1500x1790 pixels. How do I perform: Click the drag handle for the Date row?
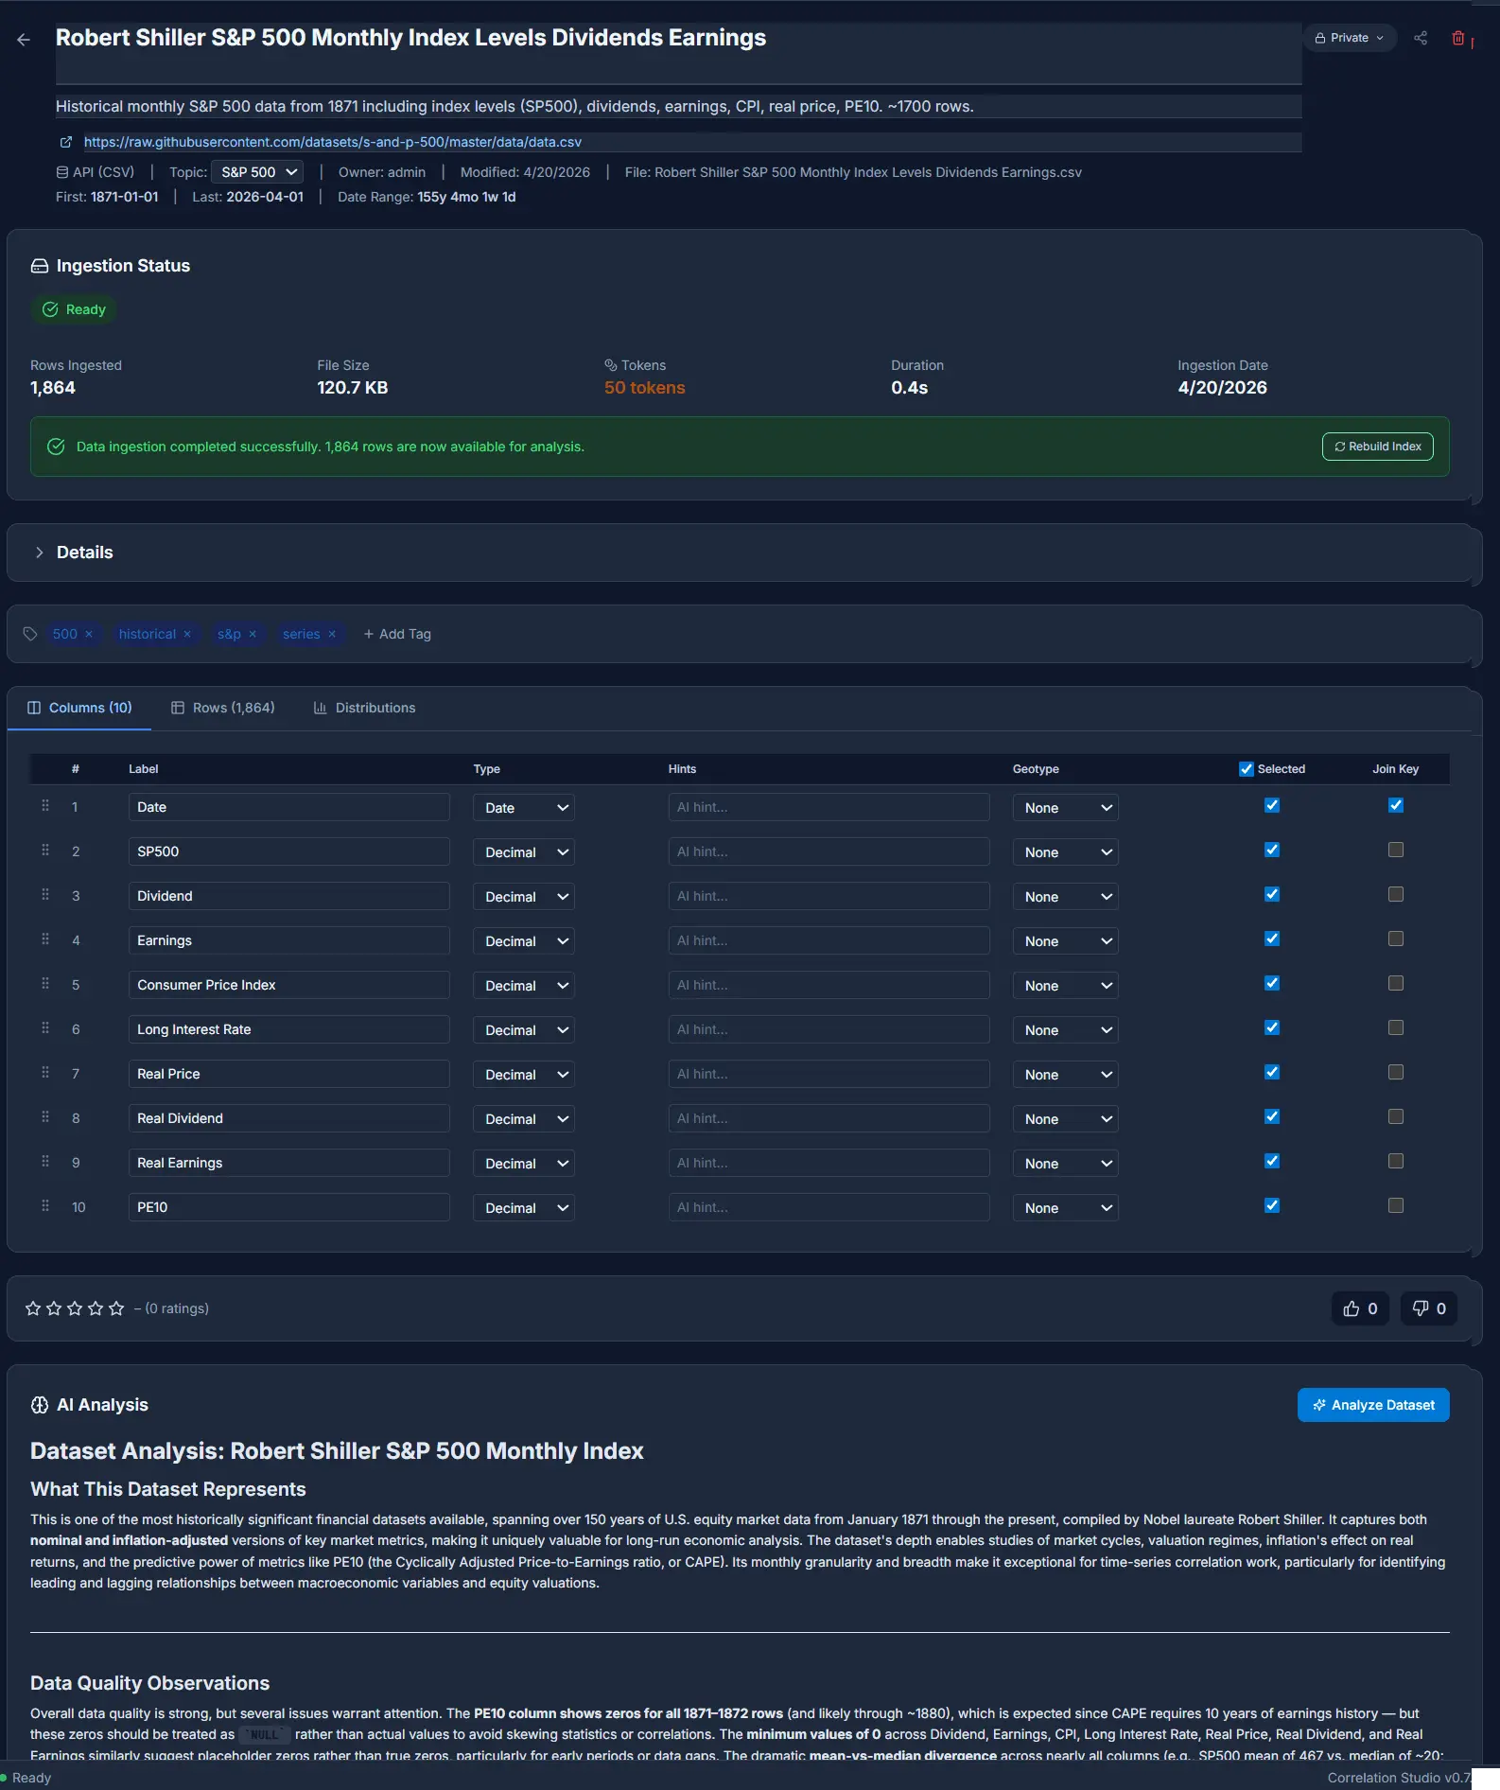tap(45, 806)
